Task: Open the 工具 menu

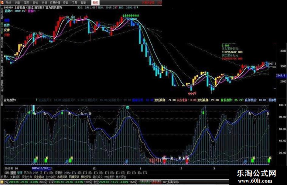Action: coord(74,3)
